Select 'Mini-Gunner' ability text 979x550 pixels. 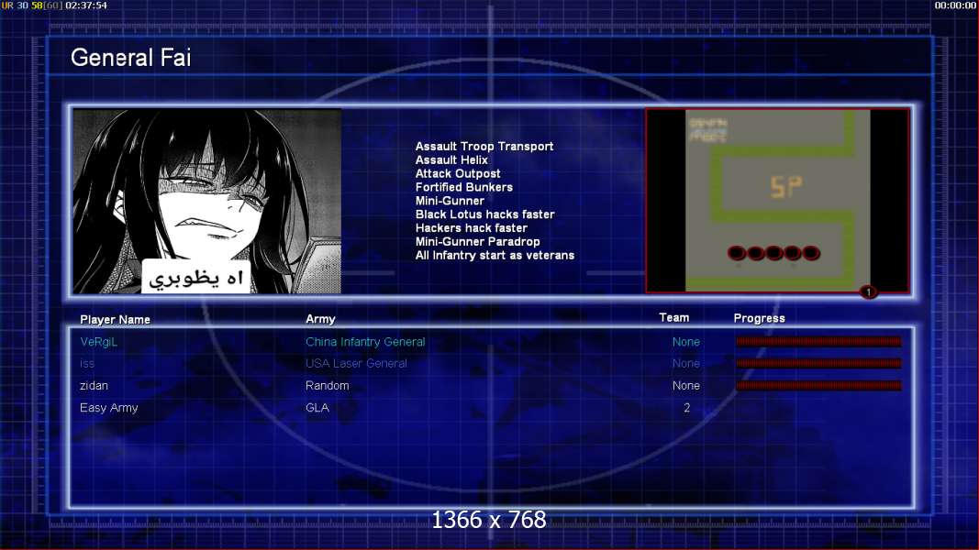pos(450,201)
